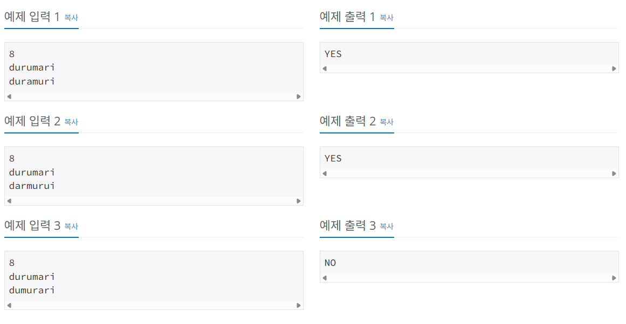The width and height of the screenshot is (626, 324).
Task: Copy example output 3 via 복사 link
Action: pos(387,226)
